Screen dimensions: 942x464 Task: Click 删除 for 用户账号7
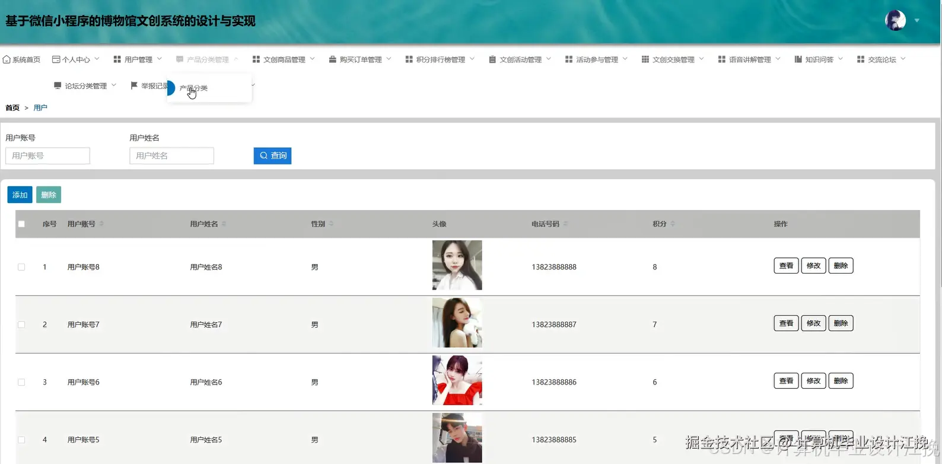coord(841,323)
